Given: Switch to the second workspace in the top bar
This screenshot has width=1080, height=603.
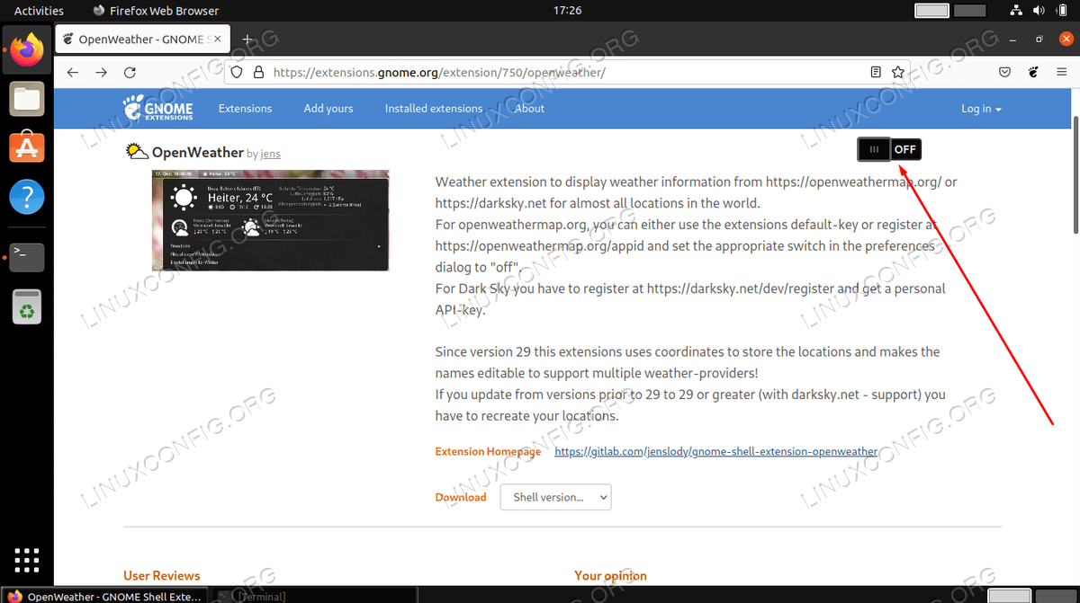Looking at the screenshot, I should coord(970,11).
